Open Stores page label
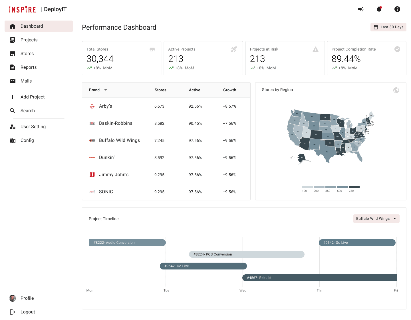This screenshot has width=411, height=320. [x=27, y=54]
